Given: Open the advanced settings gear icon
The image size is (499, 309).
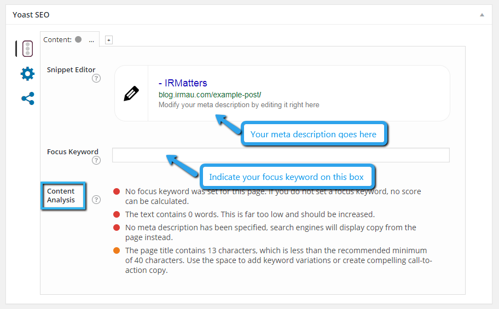Looking at the screenshot, I should tap(28, 73).
